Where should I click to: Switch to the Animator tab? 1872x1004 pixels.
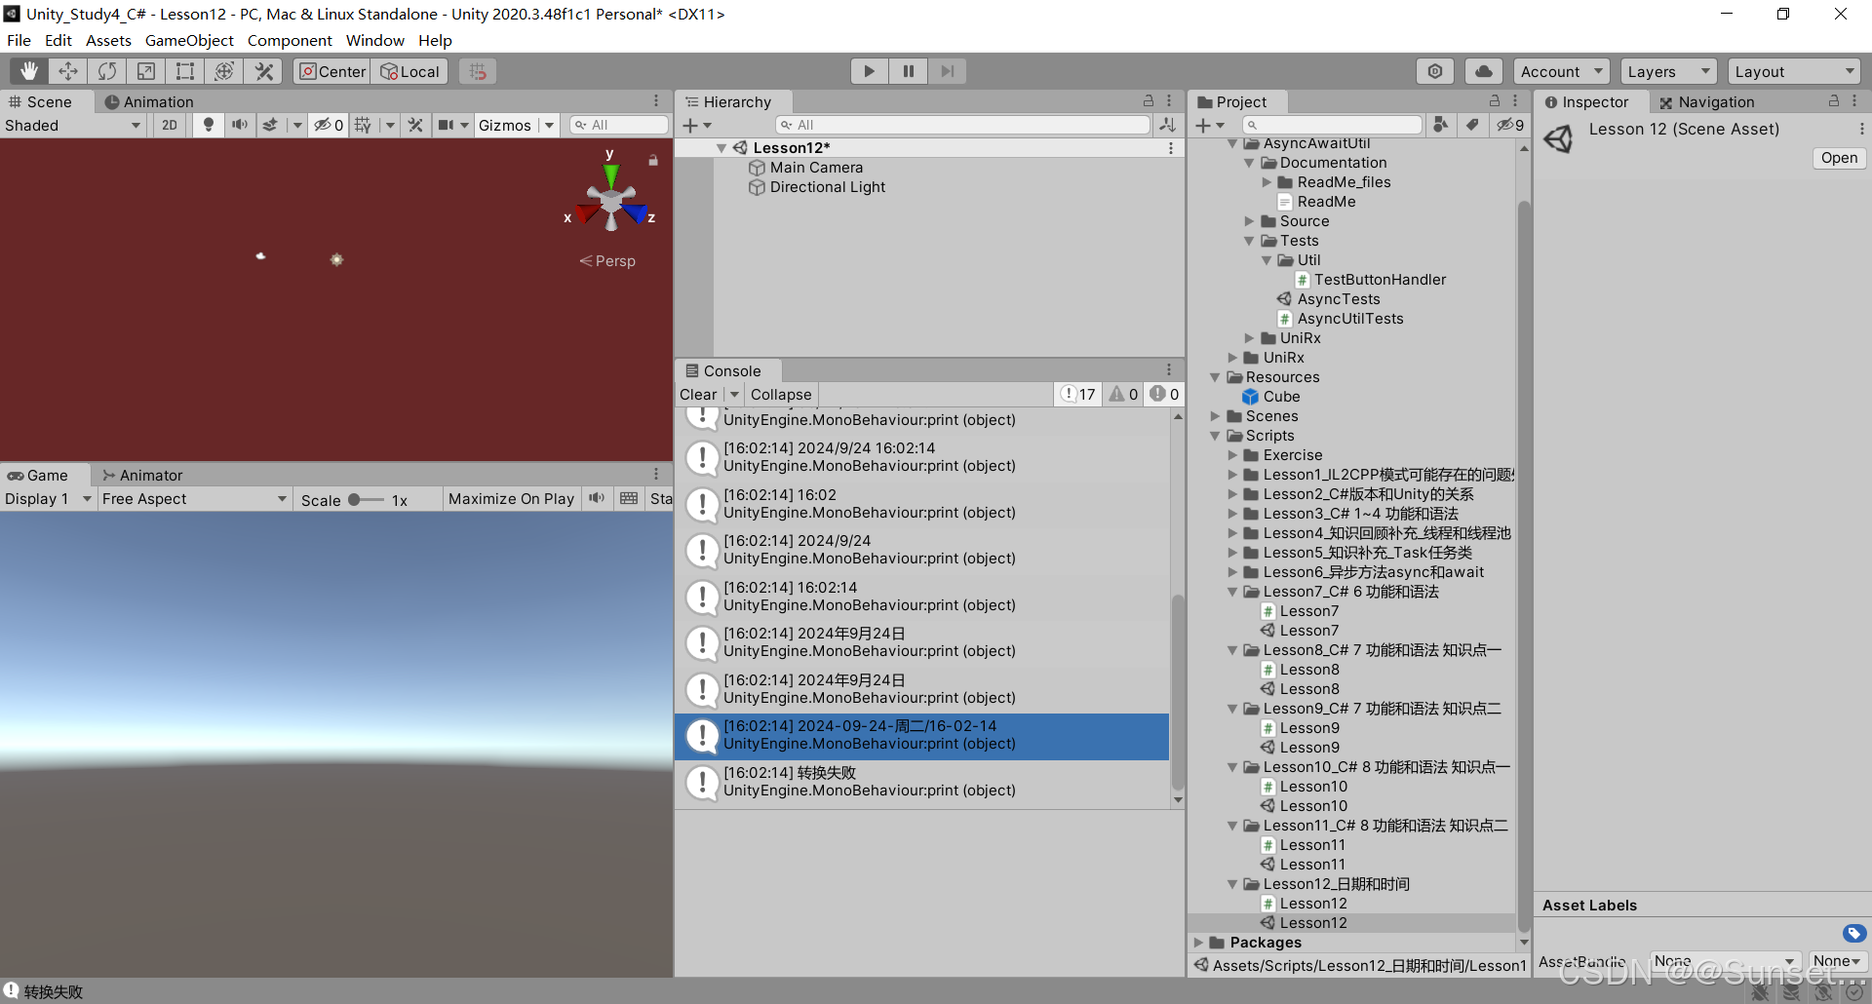pos(142,475)
